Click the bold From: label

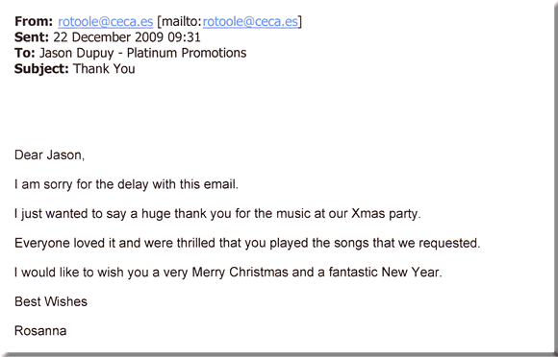click(34, 22)
